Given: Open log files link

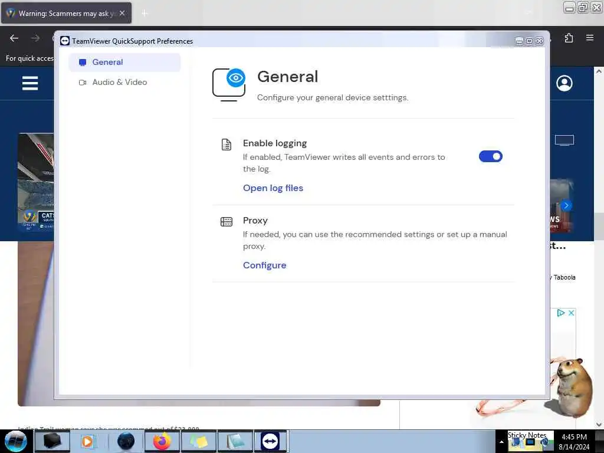Looking at the screenshot, I should click(273, 188).
